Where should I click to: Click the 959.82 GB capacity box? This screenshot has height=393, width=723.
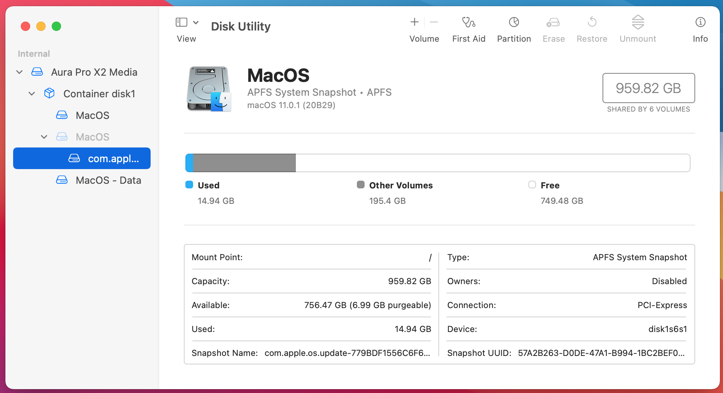[x=649, y=88]
